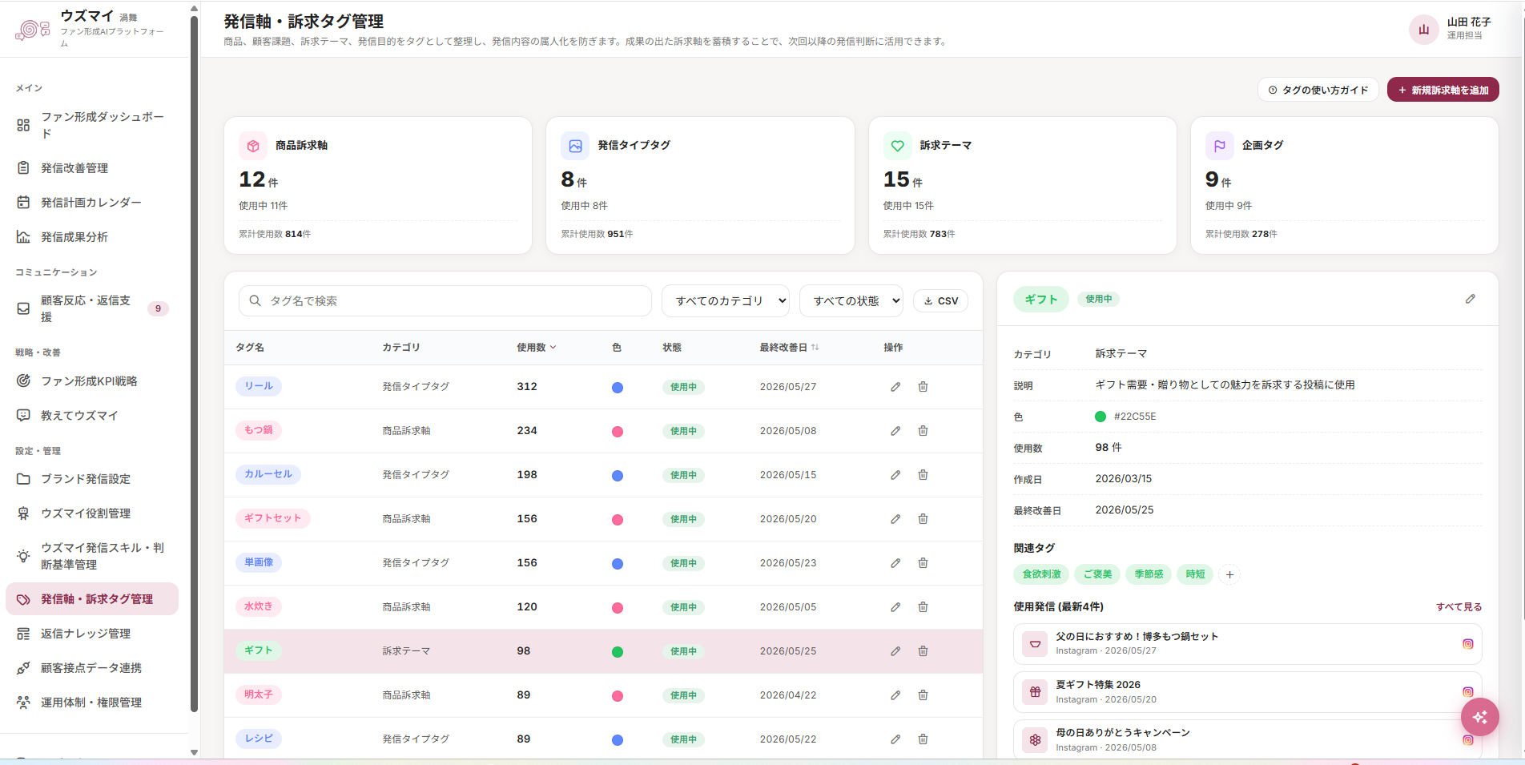Click the detail panel pencil edit icon
The image size is (1525, 765).
1471,299
